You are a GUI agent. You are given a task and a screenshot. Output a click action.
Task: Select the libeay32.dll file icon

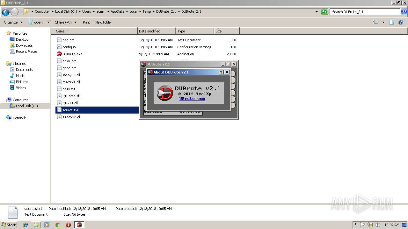pyautogui.click(x=59, y=75)
